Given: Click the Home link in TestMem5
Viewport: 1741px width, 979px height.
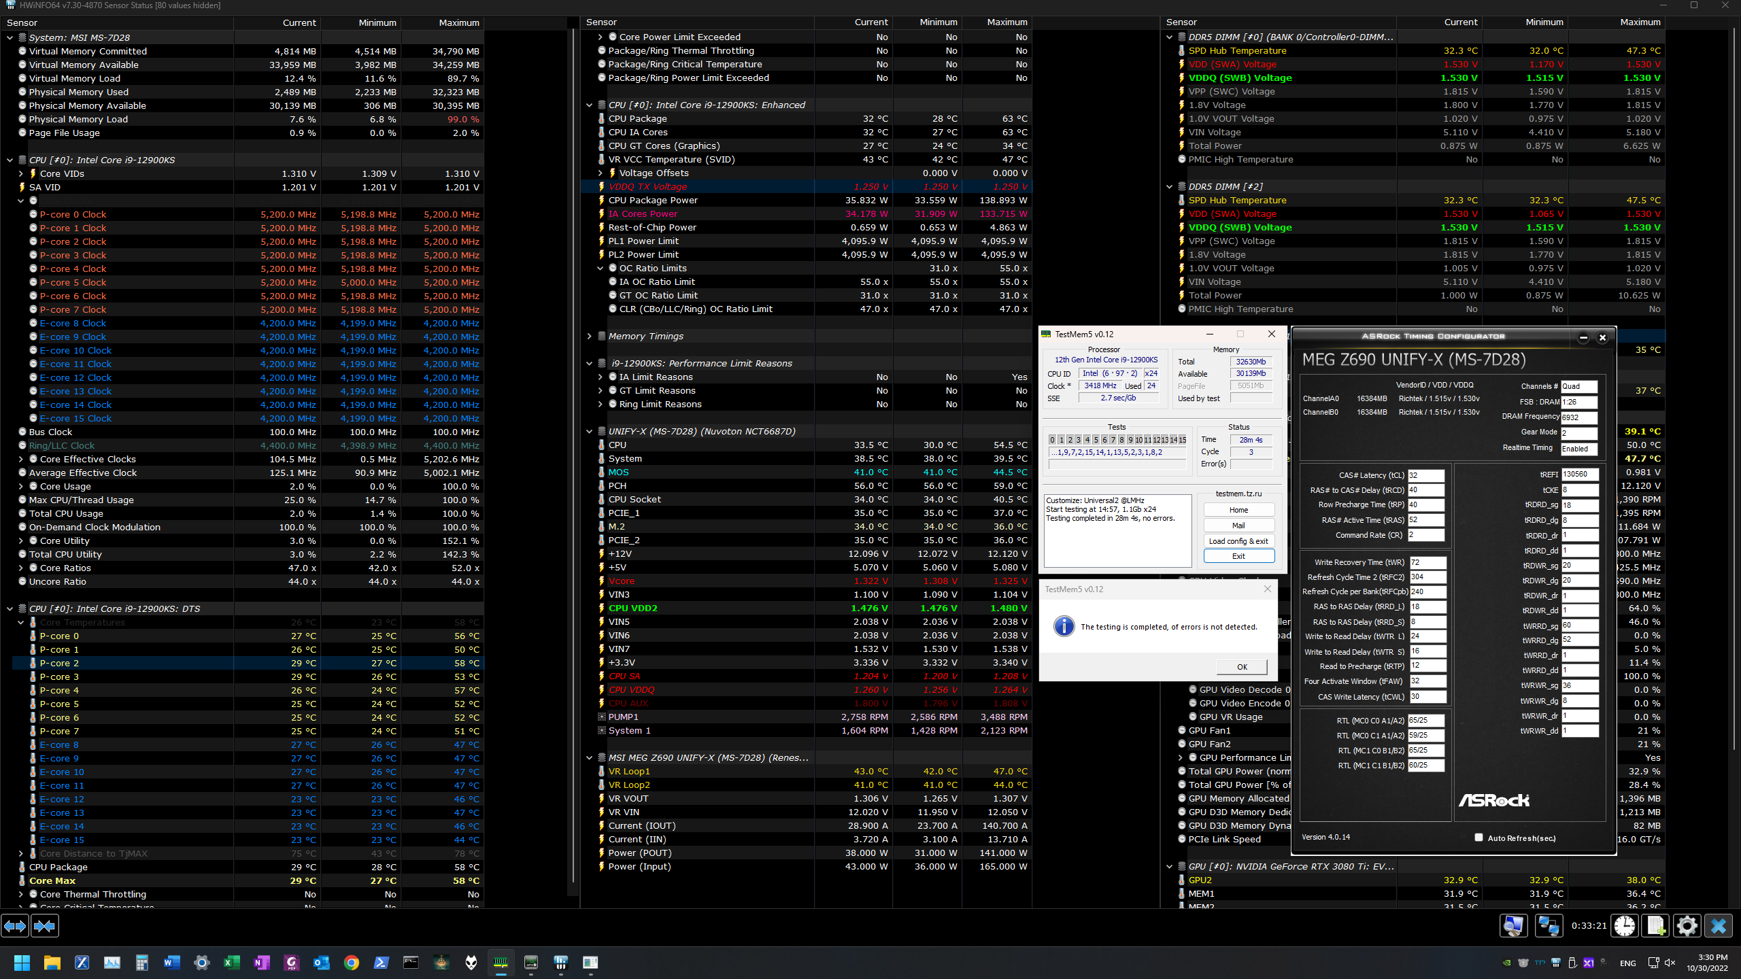Looking at the screenshot, I should (1238, 510).
